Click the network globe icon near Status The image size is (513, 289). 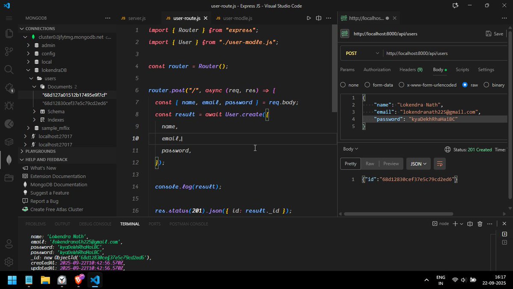pyautogui.click(x=448, y=149)
